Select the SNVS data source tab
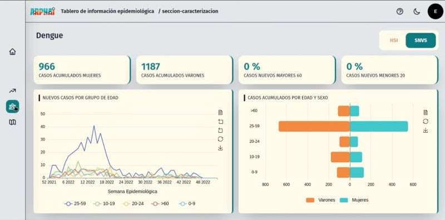 coord(421,40)
